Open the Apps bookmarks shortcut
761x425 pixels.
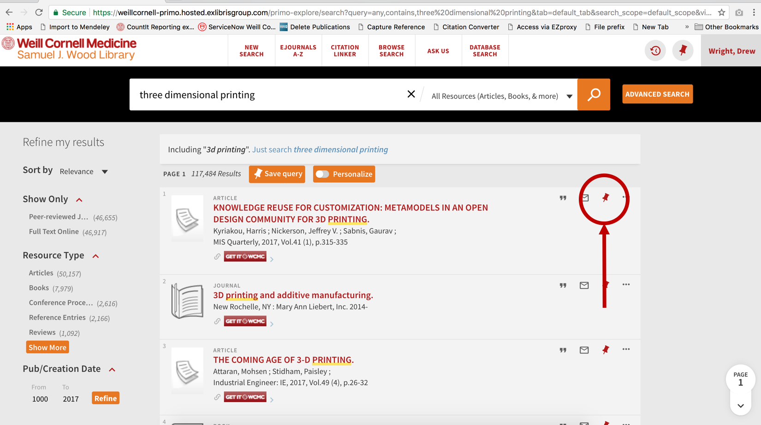19,27
